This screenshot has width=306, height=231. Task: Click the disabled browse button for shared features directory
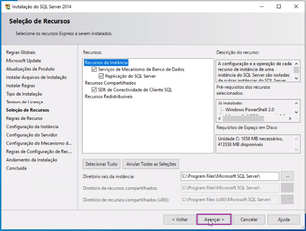287,188
